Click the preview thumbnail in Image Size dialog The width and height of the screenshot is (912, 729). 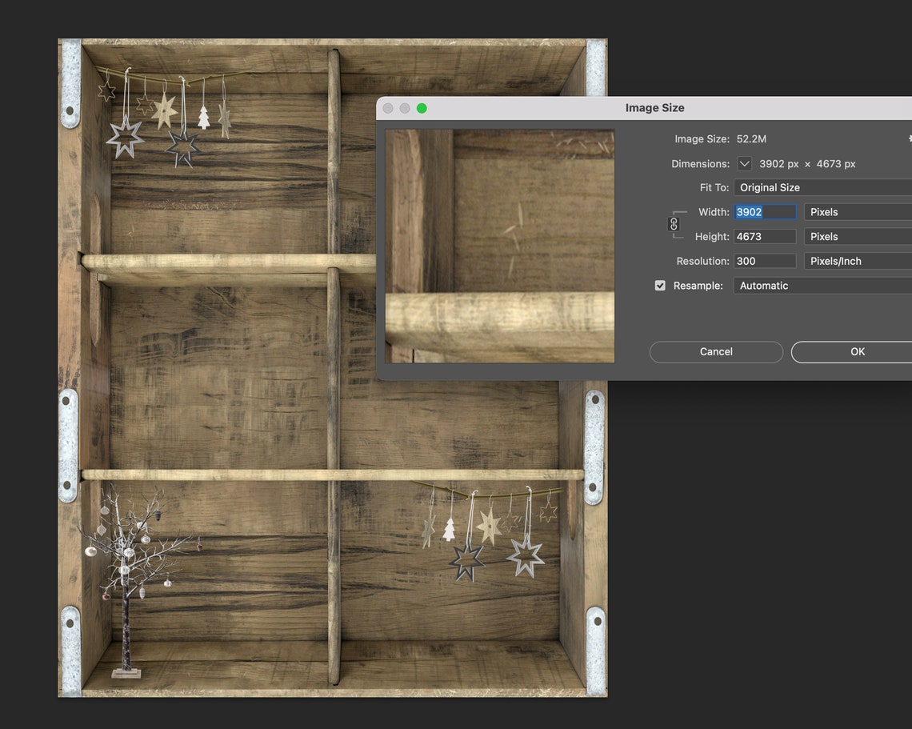(x=500, y=246)
